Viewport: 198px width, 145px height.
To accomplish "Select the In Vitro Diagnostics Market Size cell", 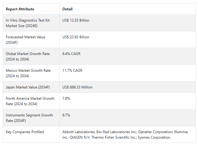I will point(28,23).
